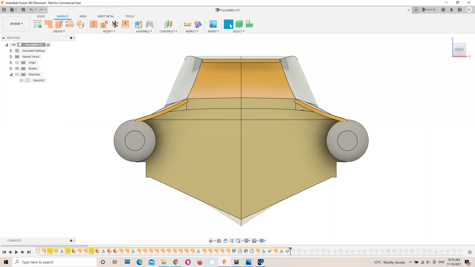The image size is (475, 267).
Task: Click the Zoom magnifier icon
Action: [x=232, y=241]
